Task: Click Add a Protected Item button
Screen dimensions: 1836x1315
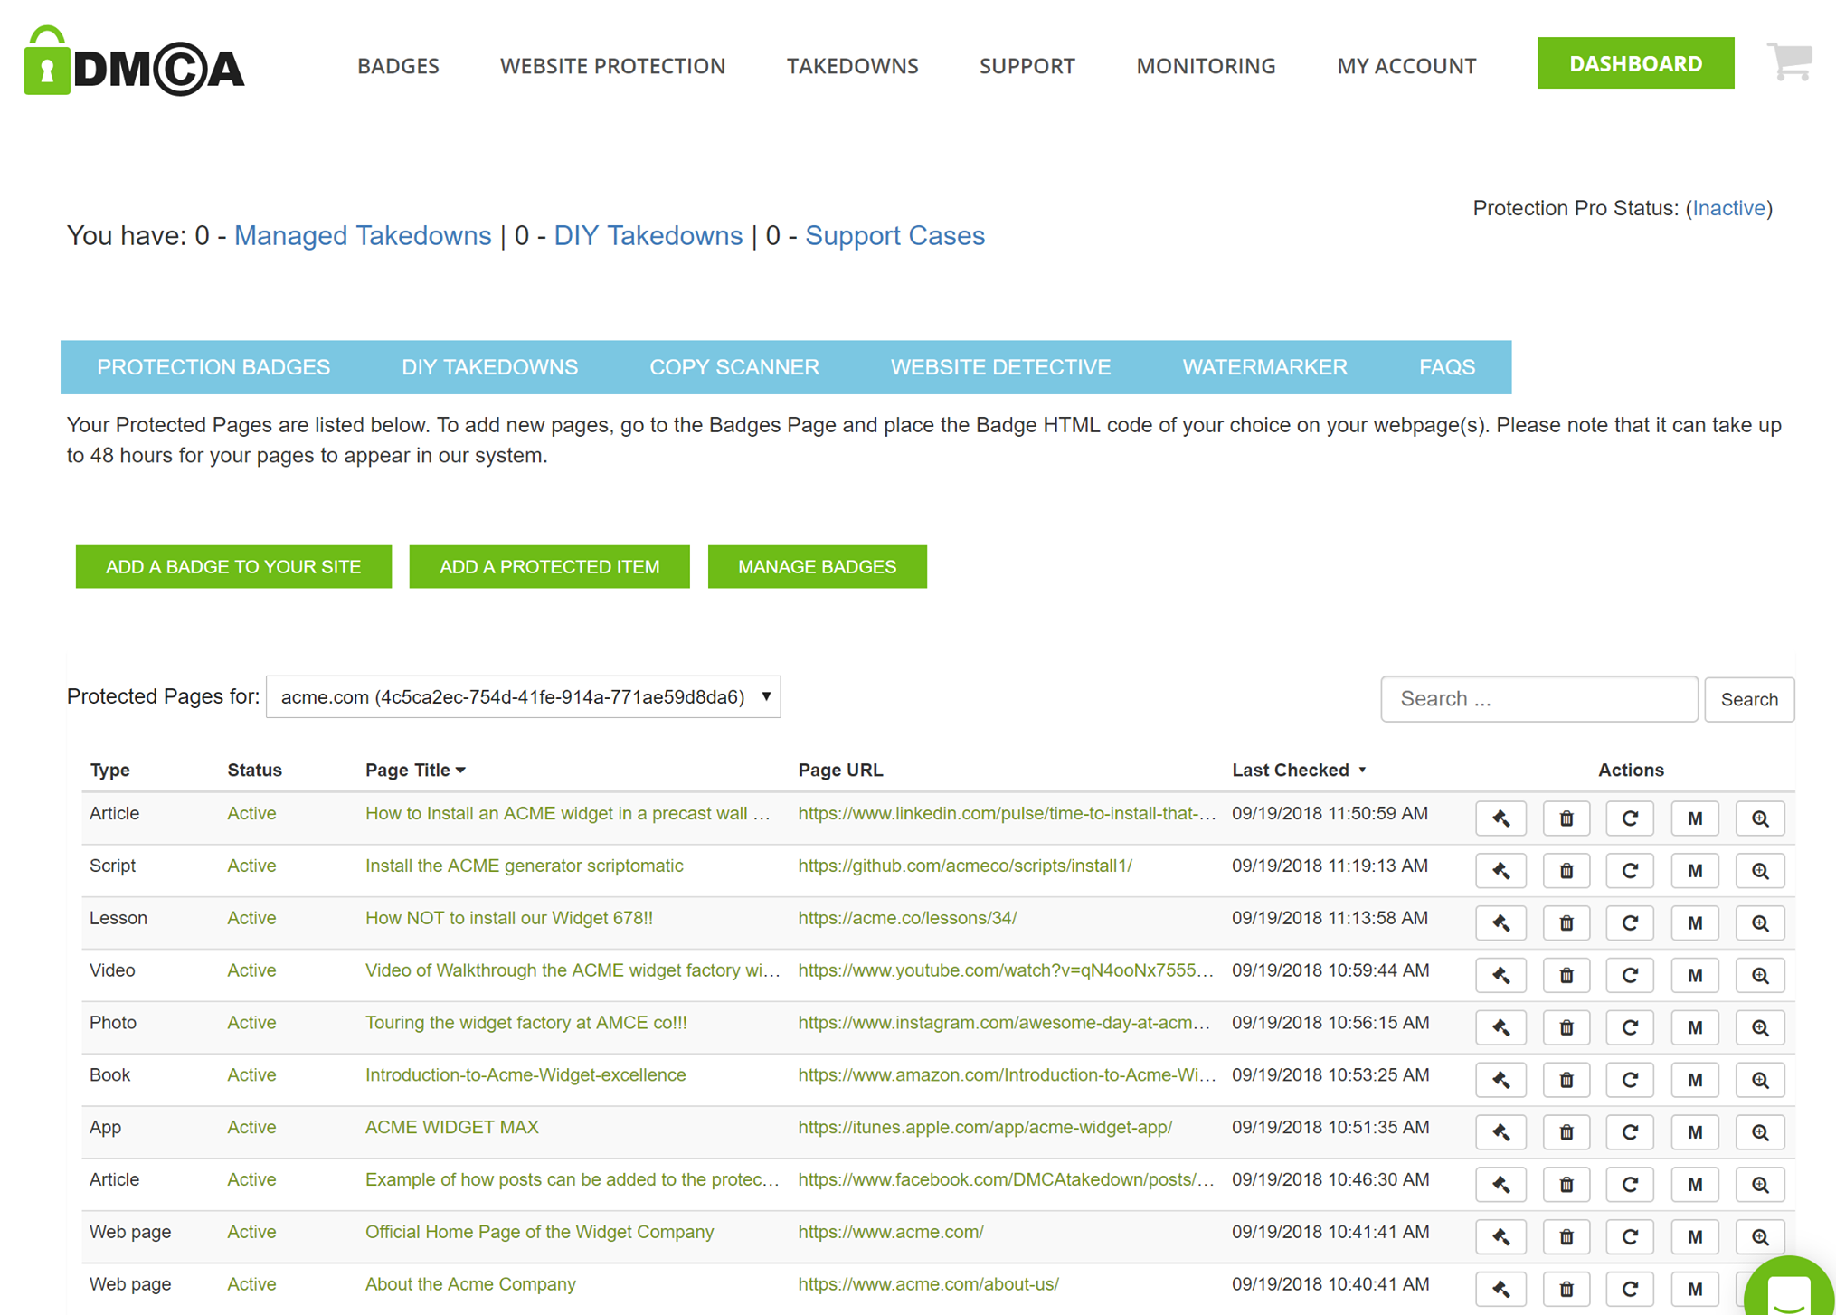Action: coord(549,567)
